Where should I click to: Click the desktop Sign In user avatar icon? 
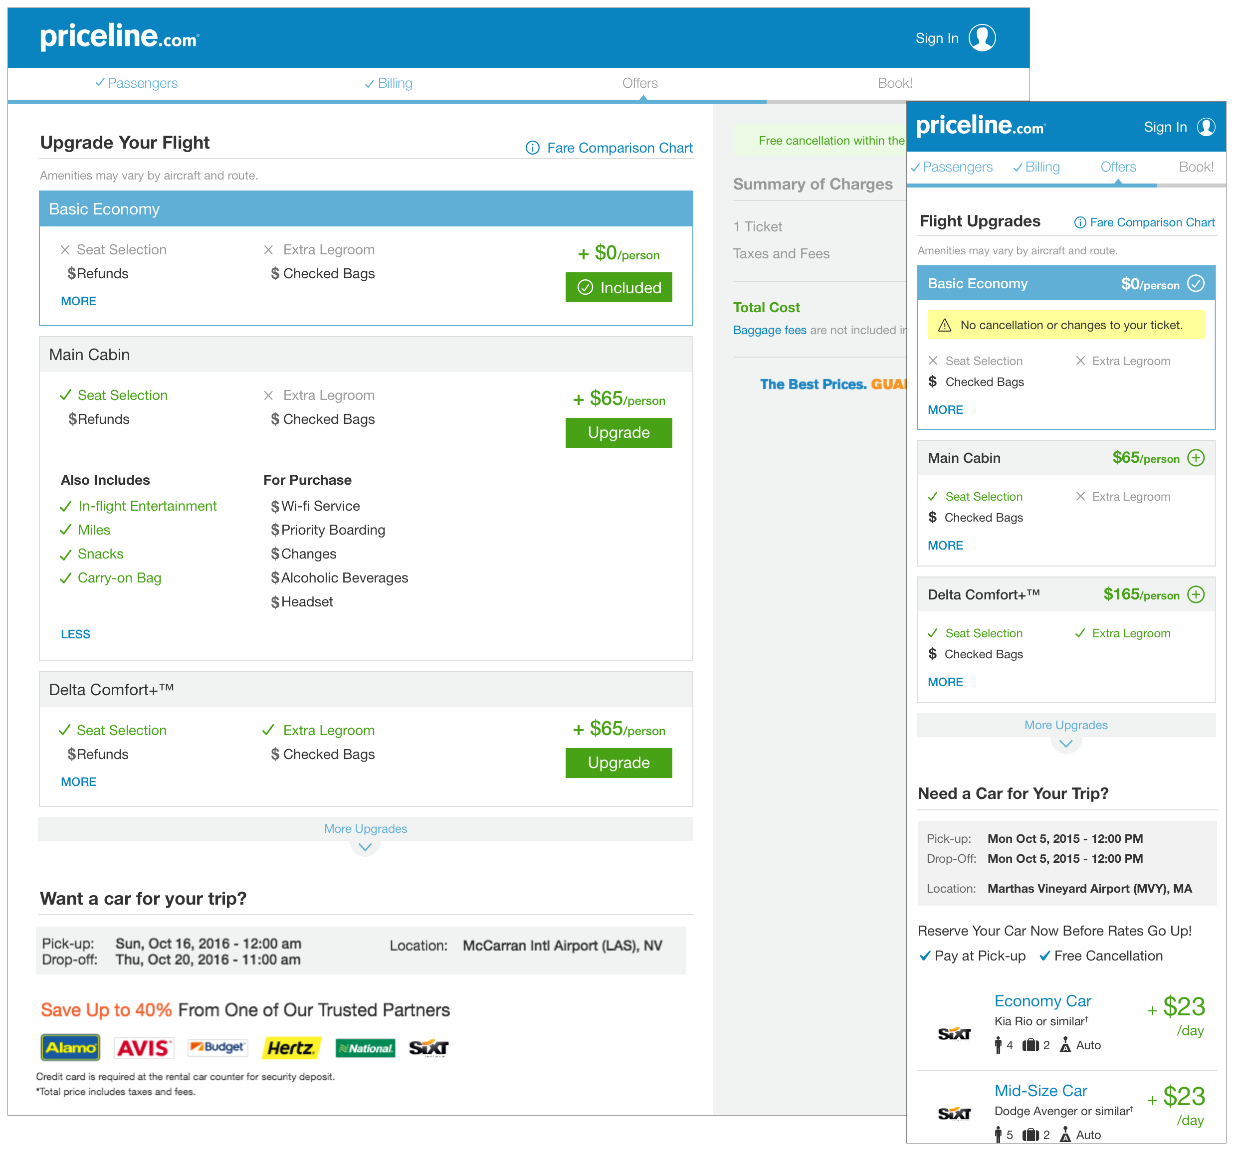tap(982, 38)
